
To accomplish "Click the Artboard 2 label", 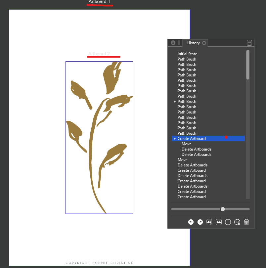I will point(99,54).
